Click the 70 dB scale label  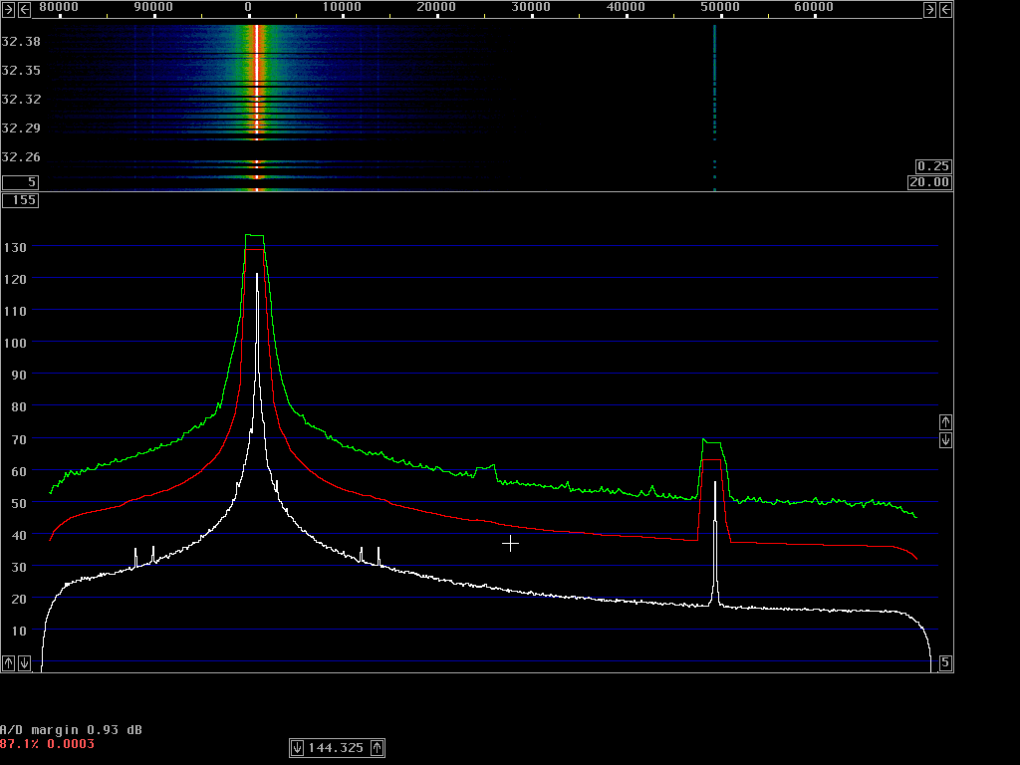[19, 439]
